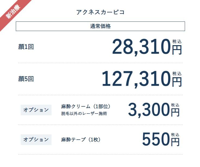Click the 顔5回 label
Image resolution: width=200 pixels, height=167 pixels.
tap(26, 79)
